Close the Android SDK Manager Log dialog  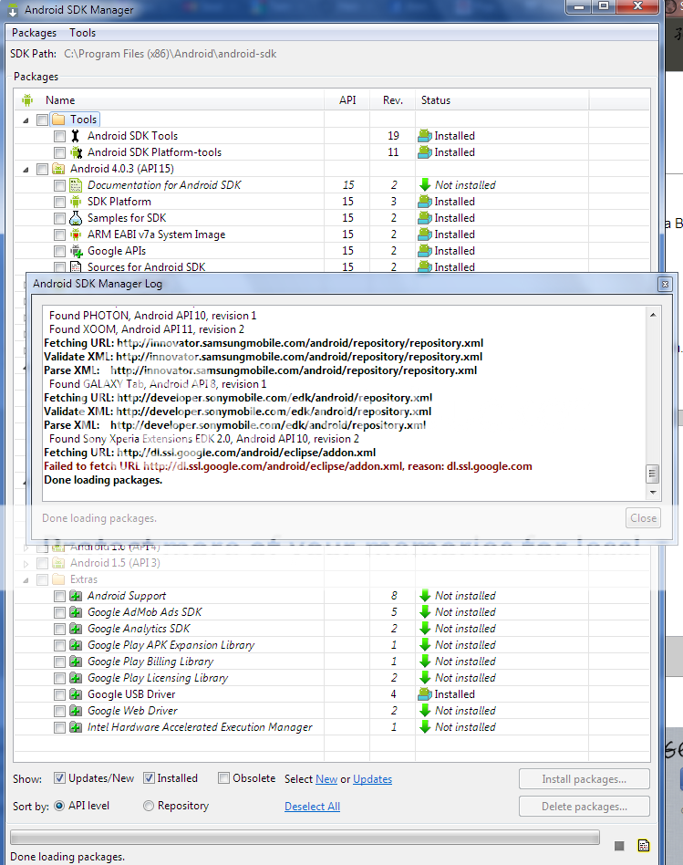pyautogui.click(x=664, y=284)
